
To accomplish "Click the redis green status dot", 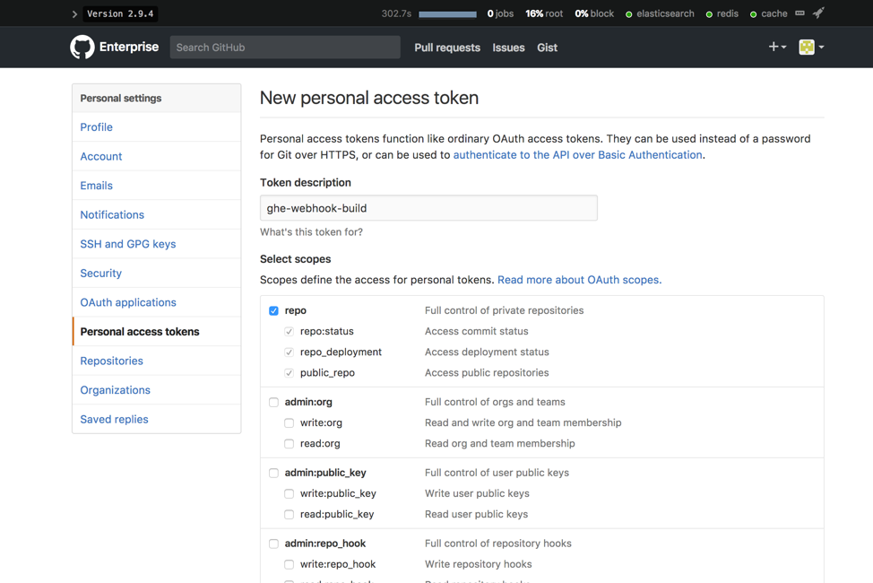I will coord(709,14).
